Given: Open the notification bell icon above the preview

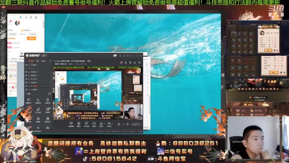Looking at the screenshot, I should [135, 63].
